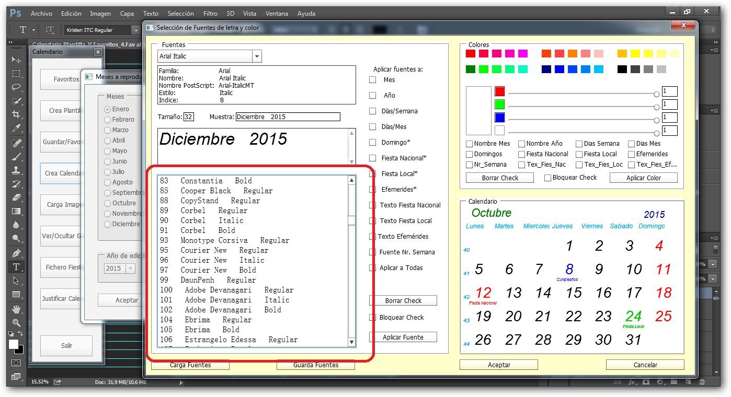731x397 pixels.
Task: Tick the Nombre Mes color checkbox
Action: pyautogui.click(x=470, y=144)
